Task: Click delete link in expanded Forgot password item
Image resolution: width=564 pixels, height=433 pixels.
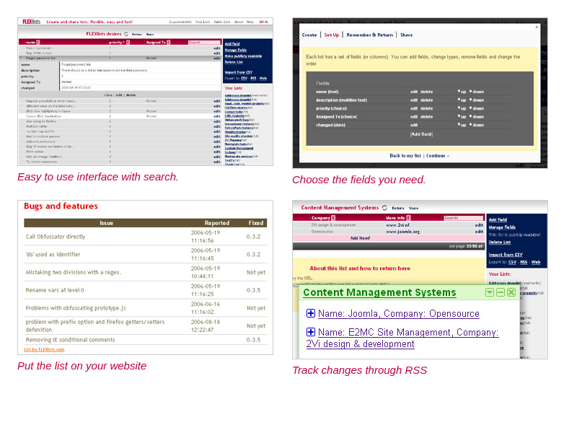Action: pos(131,95)
